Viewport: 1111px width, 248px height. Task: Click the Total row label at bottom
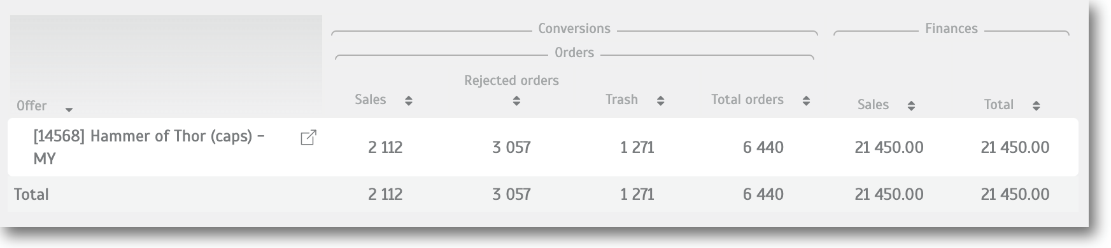click(x=31, y=194)
